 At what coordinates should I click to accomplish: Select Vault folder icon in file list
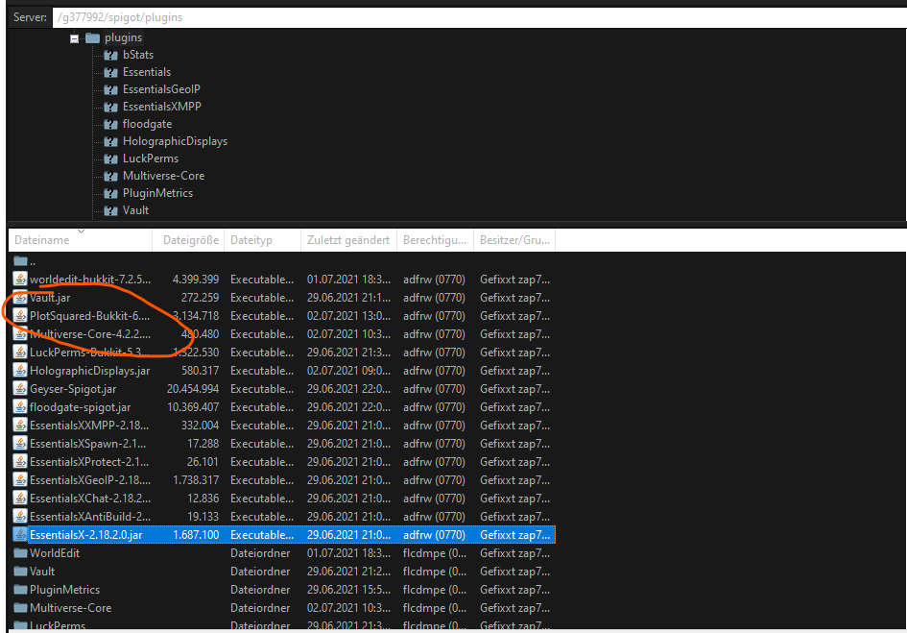[21, 571]
